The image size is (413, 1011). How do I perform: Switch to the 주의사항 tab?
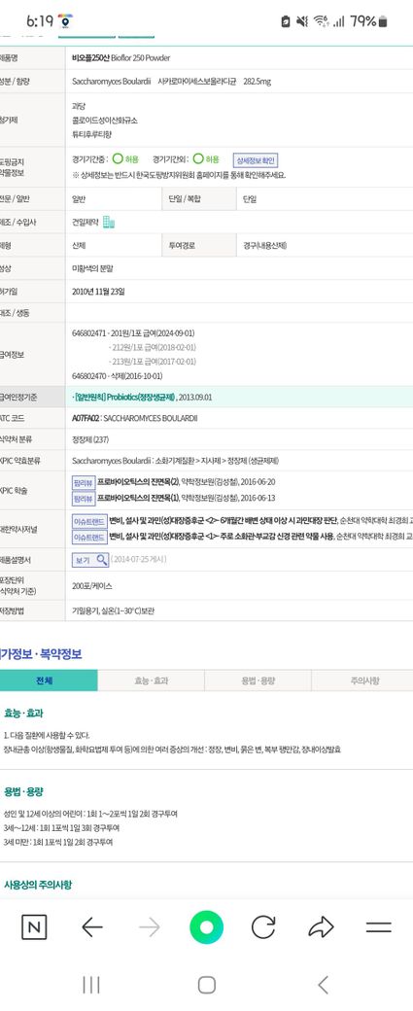point(362,680)
